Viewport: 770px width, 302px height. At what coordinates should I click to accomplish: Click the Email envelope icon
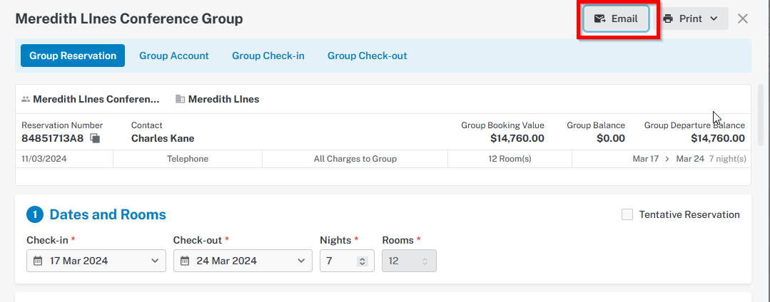[x=599, y=19]
